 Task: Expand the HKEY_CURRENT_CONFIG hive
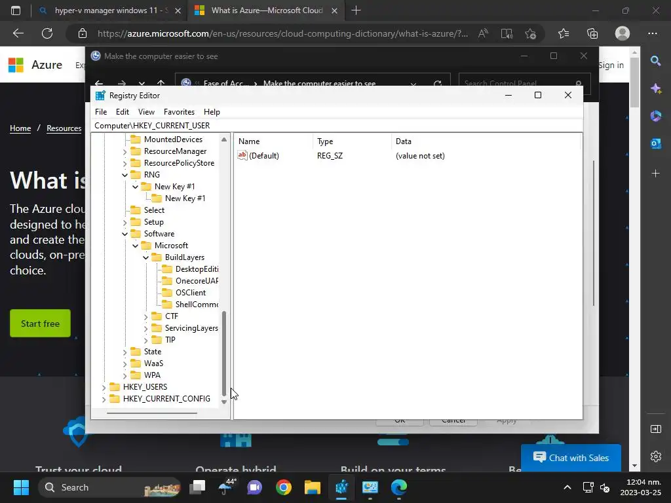(x=104, y=399)
